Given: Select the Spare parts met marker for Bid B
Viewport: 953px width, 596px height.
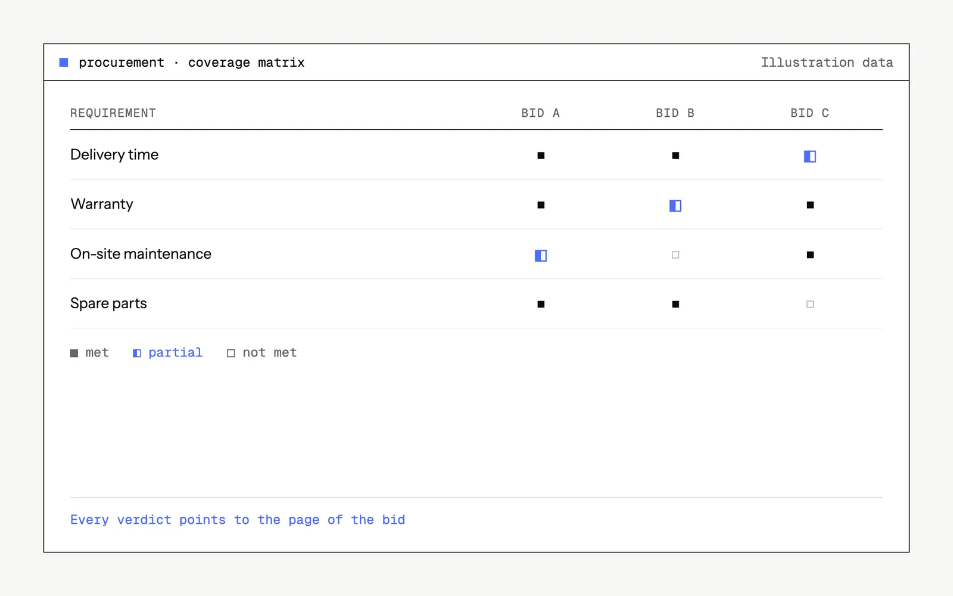Looking at the screenshot, I should tap(675, 304).
